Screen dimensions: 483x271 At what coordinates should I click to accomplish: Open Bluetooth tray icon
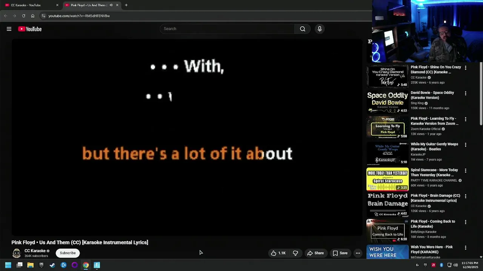point(441,265)
